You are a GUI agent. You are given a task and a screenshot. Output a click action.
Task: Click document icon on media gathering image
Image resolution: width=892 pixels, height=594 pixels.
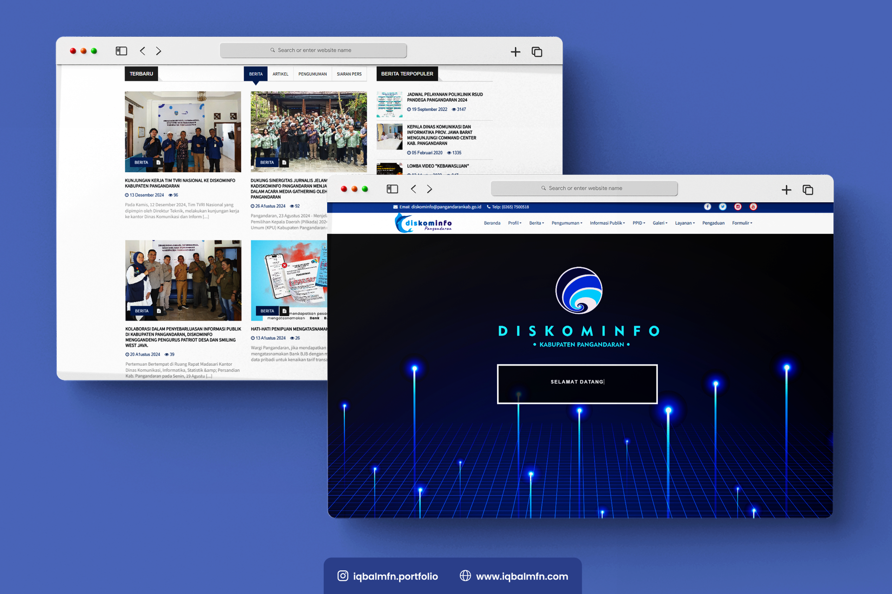coord(284,162)
